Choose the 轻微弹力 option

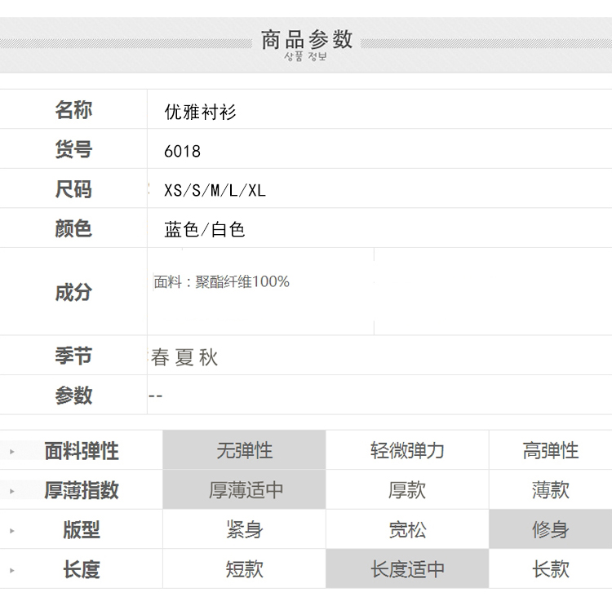(x=407, y=450)
